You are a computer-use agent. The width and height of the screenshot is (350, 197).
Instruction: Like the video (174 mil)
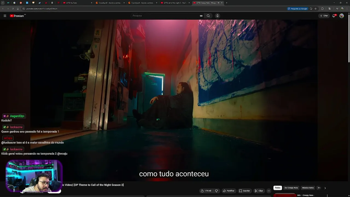206,191
